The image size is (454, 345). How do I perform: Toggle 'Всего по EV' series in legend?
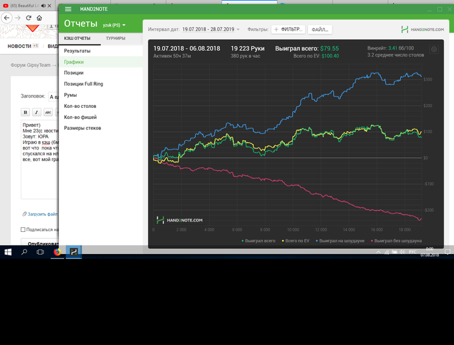click(x=295, y=241)
